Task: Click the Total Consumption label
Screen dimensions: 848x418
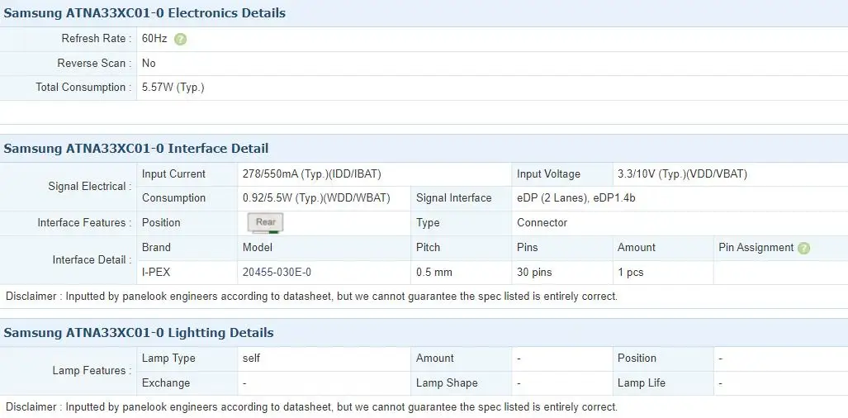Action: point(83,87)
